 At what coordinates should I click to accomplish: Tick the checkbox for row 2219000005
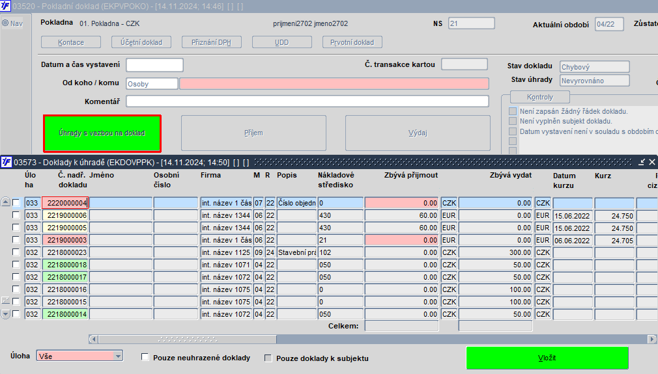tap(16, 228)
